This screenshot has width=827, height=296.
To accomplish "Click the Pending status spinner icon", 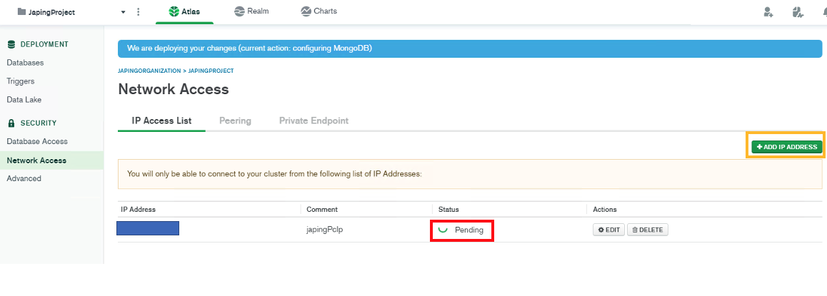I will click(443, 229).
